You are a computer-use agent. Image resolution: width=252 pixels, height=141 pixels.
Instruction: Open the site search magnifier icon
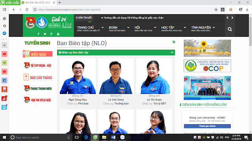(230, 29)
